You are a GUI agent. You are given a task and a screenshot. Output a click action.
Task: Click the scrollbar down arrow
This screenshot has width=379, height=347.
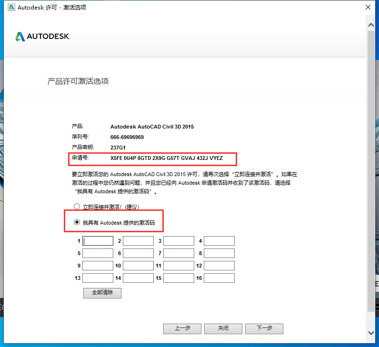[x=371, y=333]
